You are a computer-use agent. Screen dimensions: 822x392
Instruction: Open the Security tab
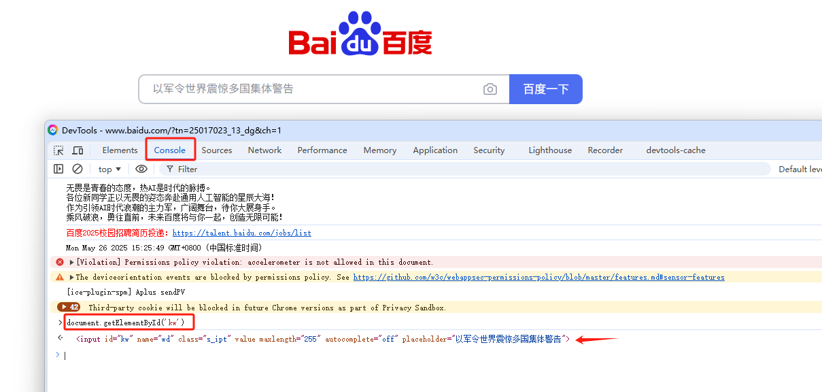(489, 150)
